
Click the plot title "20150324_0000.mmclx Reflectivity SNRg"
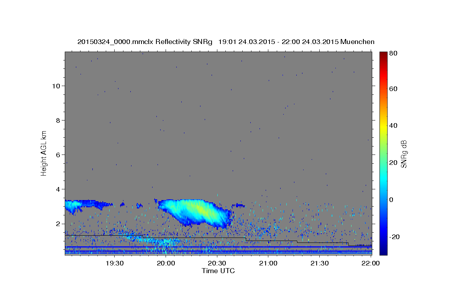pos(145,42)
